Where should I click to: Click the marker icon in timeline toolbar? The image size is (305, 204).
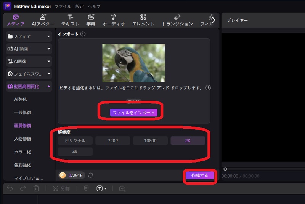click(x=87, y=188)
